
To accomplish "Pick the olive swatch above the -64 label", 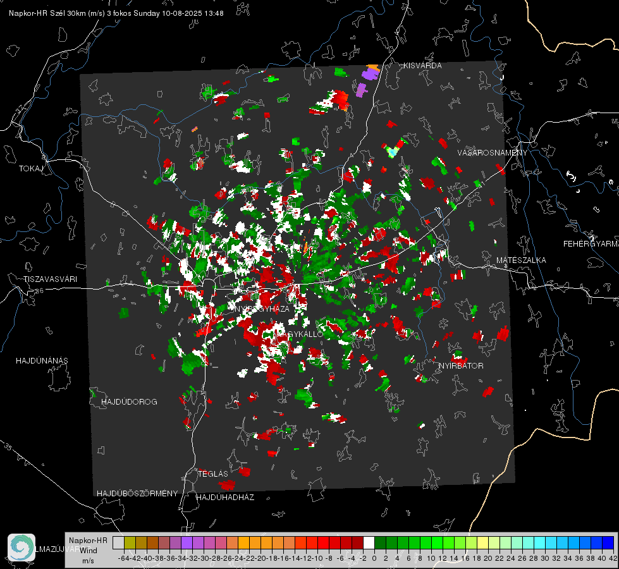I will 130,542.
